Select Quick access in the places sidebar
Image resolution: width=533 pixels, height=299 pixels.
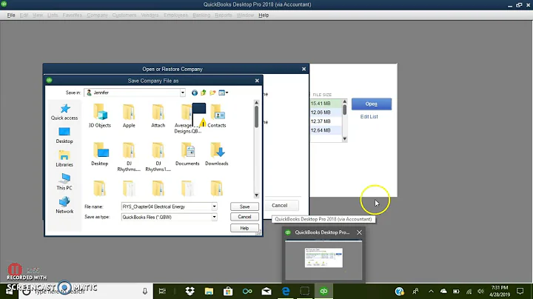tap(64, 112)
